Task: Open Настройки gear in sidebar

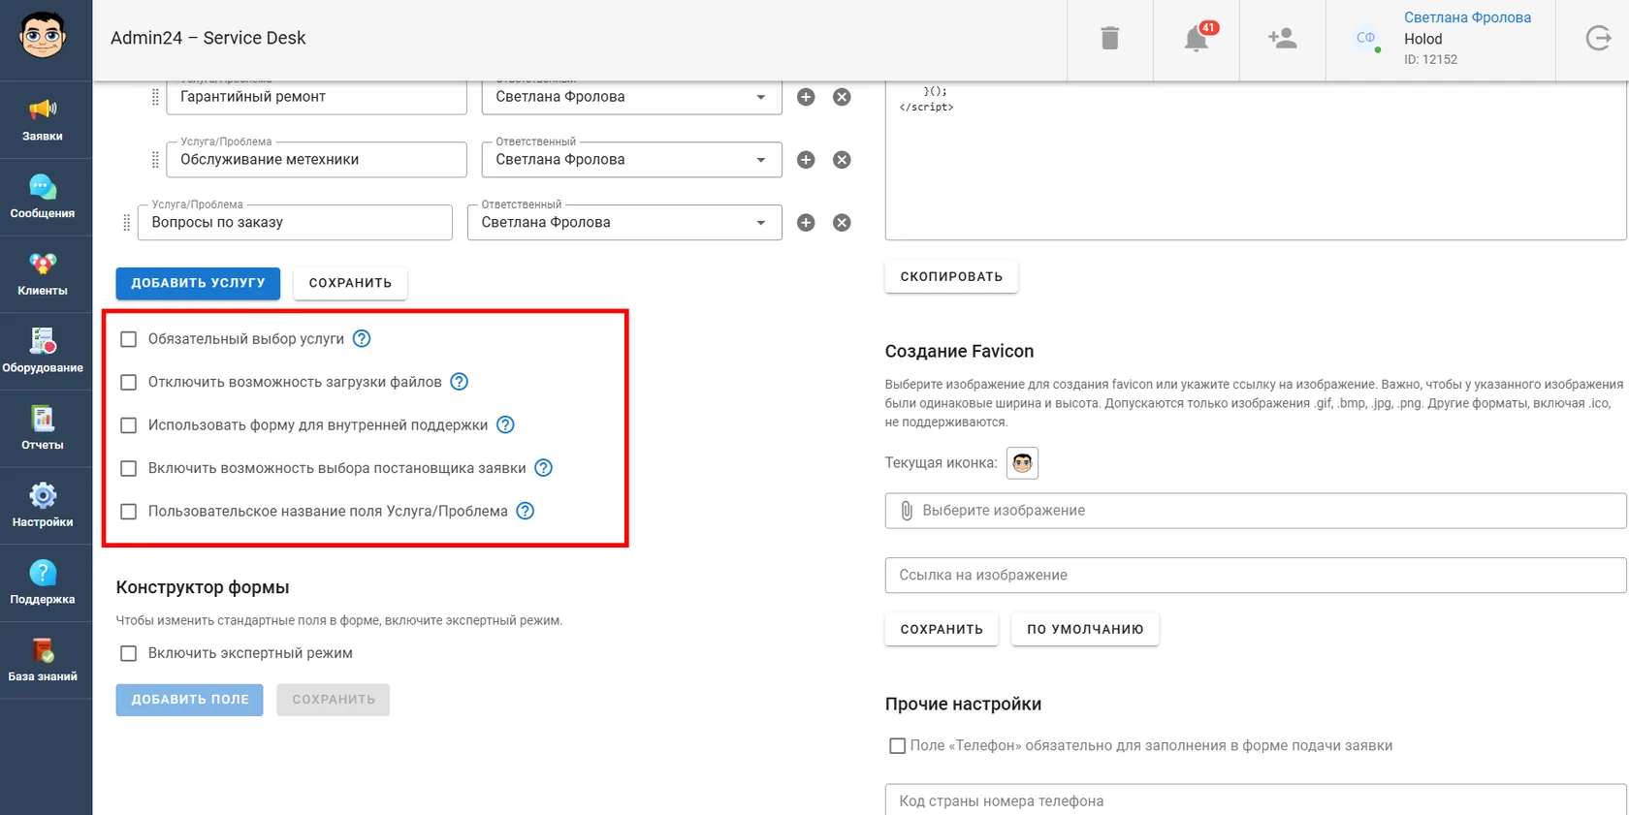Action: [x=43, y=506]
